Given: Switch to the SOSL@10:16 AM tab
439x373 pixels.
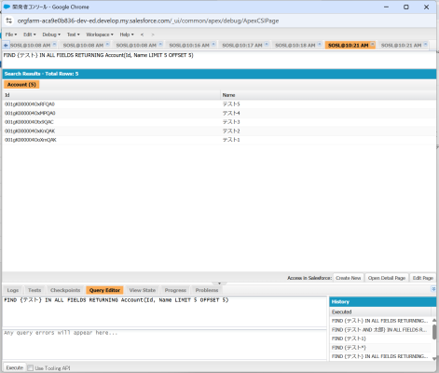Looking at the screenshot, I should [x=189, y=46].
